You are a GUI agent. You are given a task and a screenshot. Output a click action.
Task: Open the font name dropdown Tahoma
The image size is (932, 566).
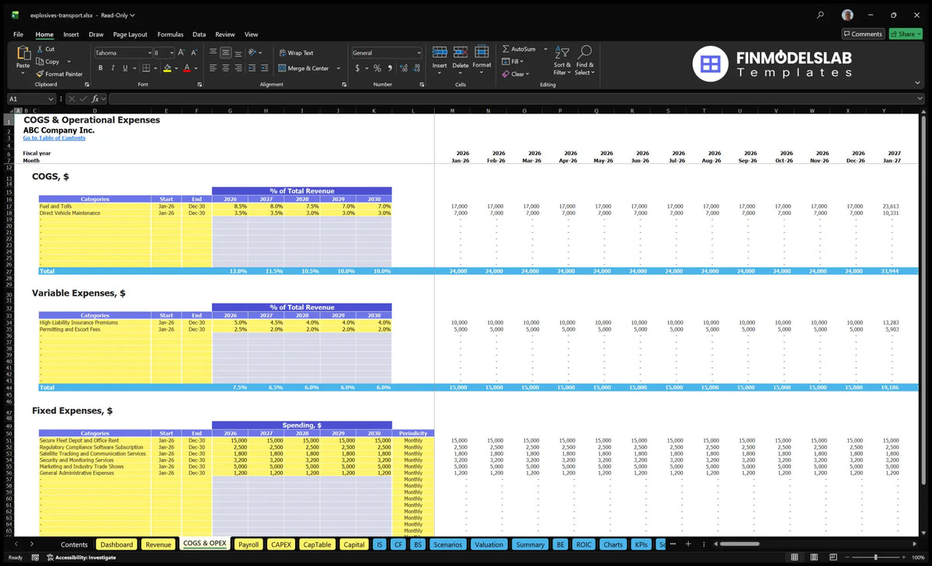point(149,53)
